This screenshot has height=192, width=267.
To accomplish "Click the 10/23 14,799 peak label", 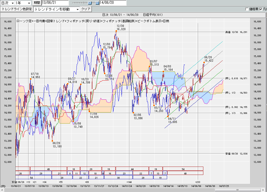I will (x=86, y=81).
